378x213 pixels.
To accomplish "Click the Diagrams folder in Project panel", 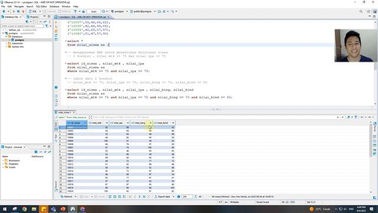I will [14, 164].
